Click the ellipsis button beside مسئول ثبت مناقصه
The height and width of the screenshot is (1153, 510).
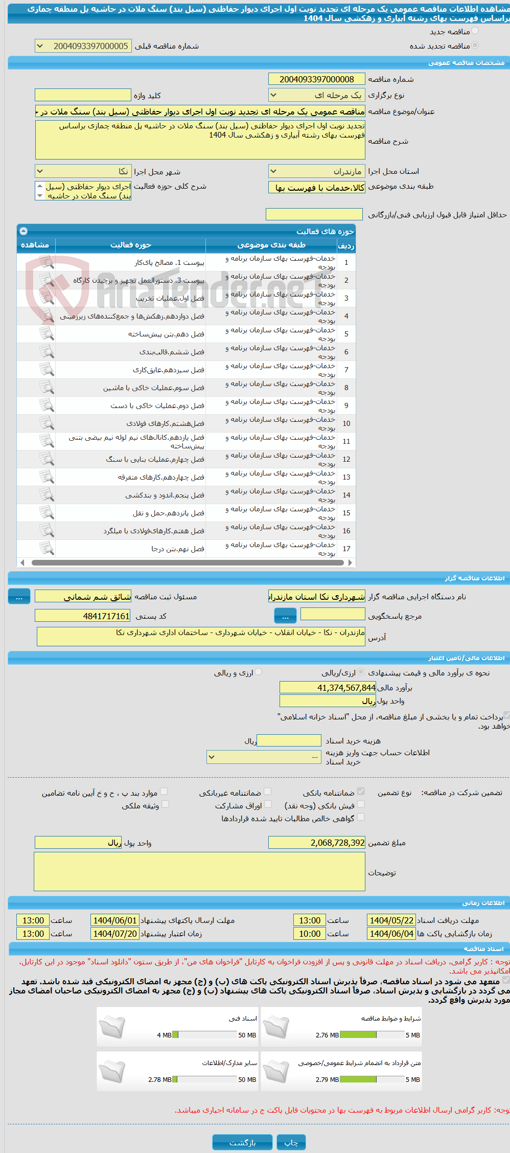[19, 597]
